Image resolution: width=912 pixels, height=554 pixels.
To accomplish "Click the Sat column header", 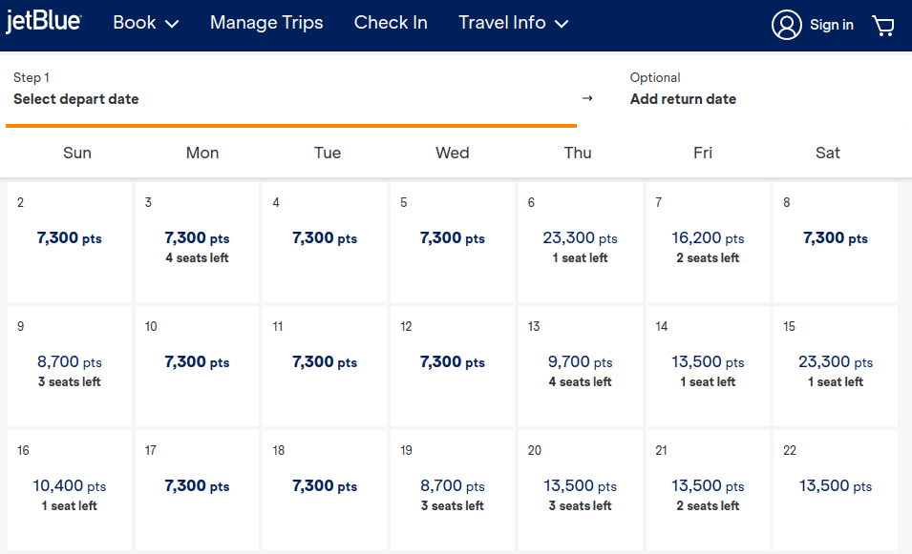I will pos(827,153).
